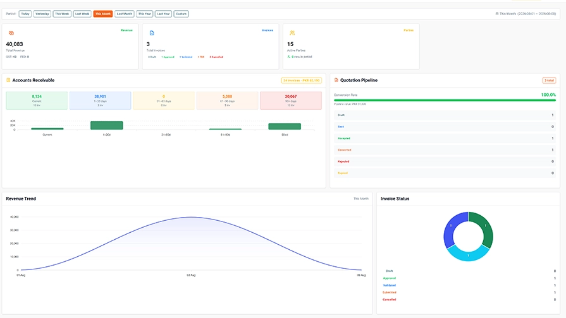Select the Accepted pipeline row
The width and height of the screenshot is (566, 318).
[445, 138]
